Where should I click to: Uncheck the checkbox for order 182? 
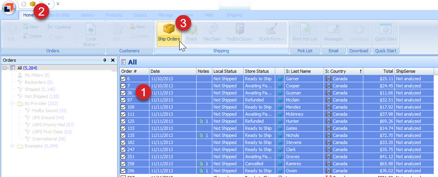click(x=123, y=142)
